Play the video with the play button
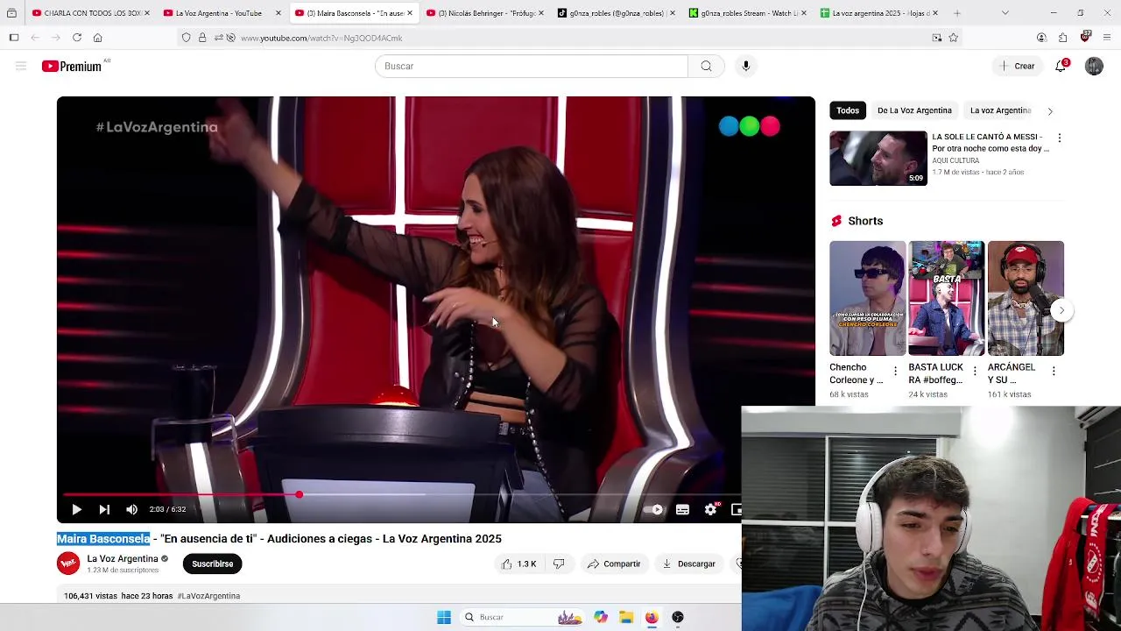The height and width of the screenshot is (631, 1121). click(76, 509)
